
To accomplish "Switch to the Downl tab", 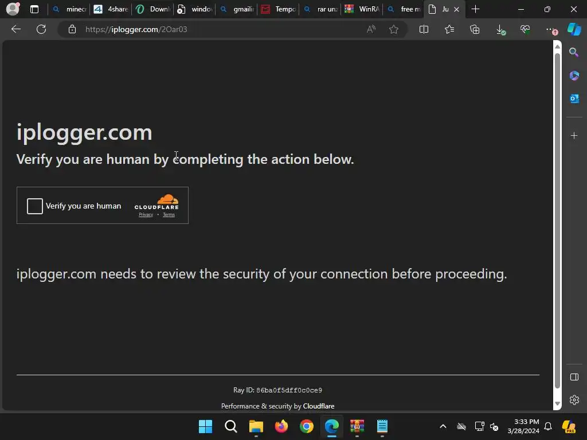I will (x=152, y=9).
